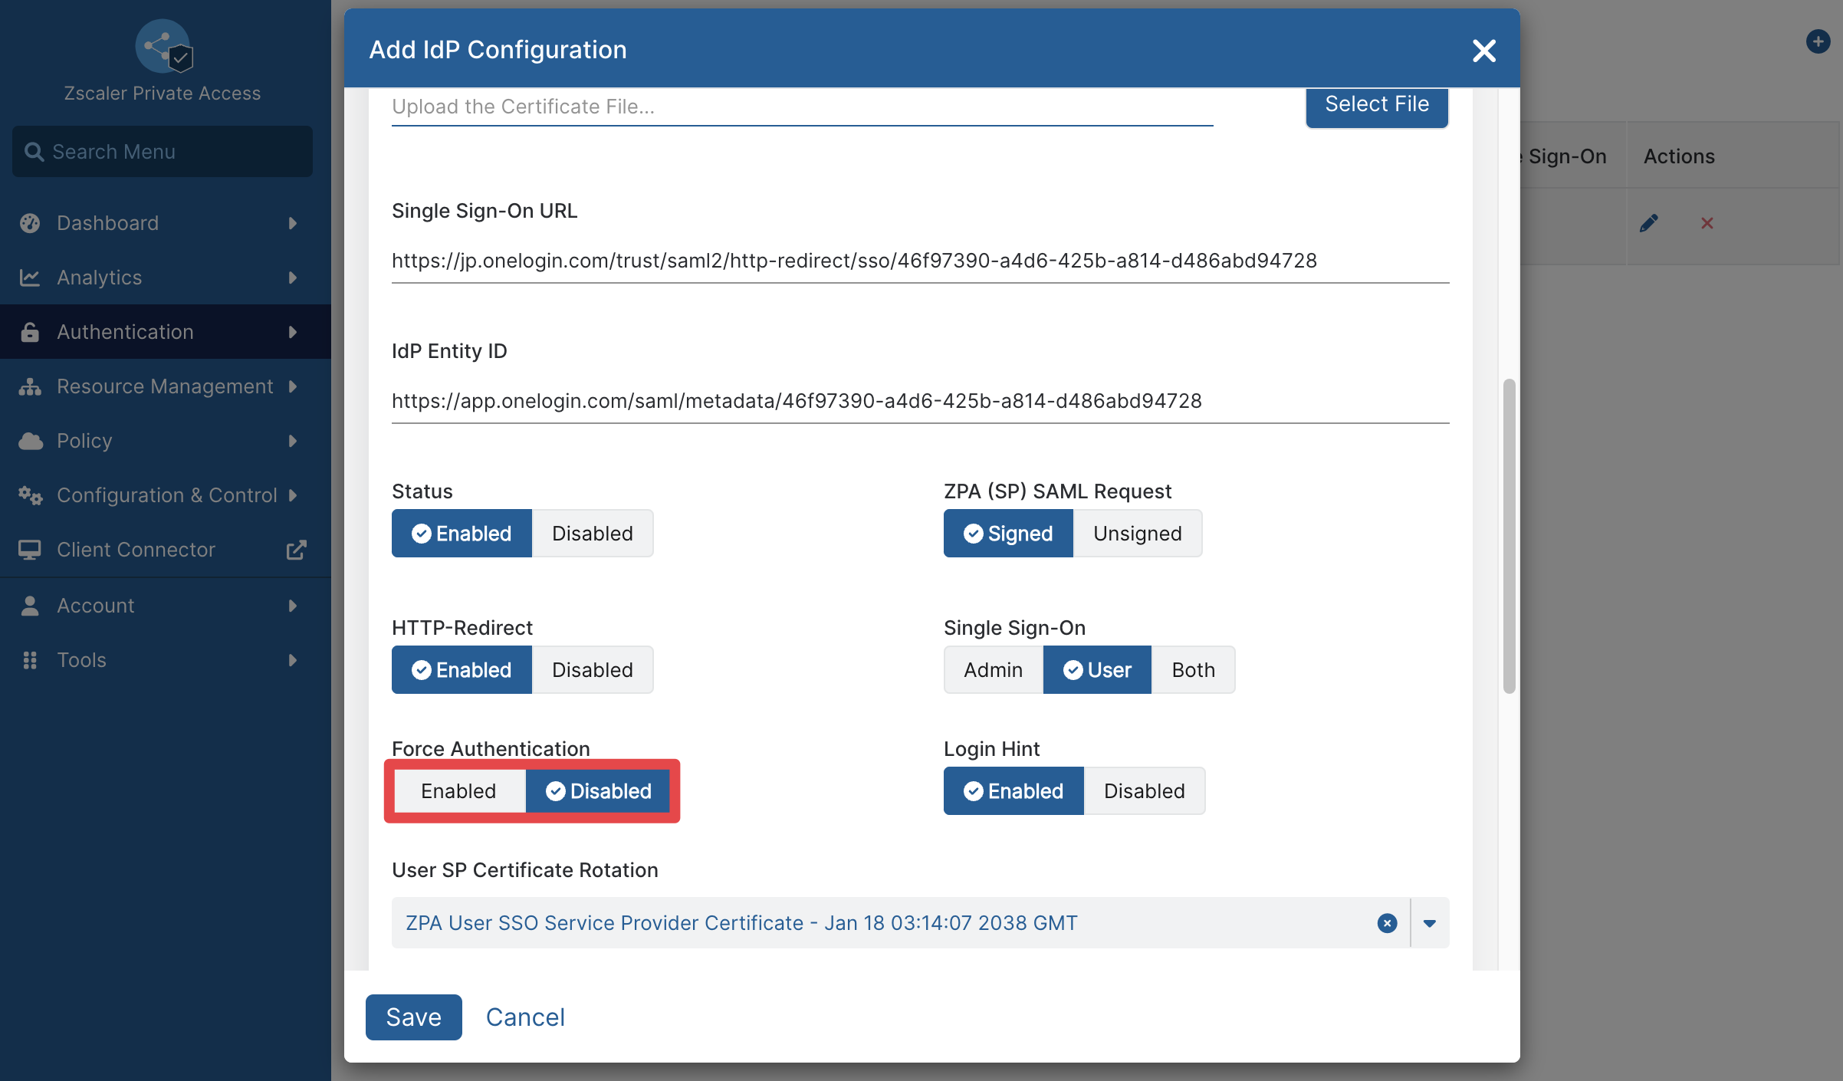Open Client Connector external link icon
This screenshot has width=1843, height=1081.
(296, 550)
